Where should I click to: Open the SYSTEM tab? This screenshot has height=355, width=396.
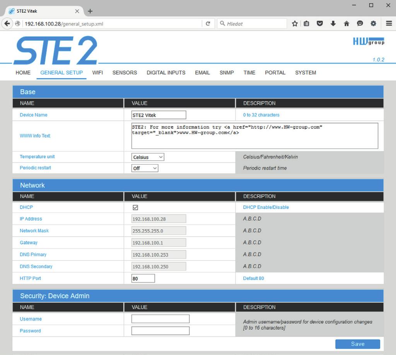306,73
